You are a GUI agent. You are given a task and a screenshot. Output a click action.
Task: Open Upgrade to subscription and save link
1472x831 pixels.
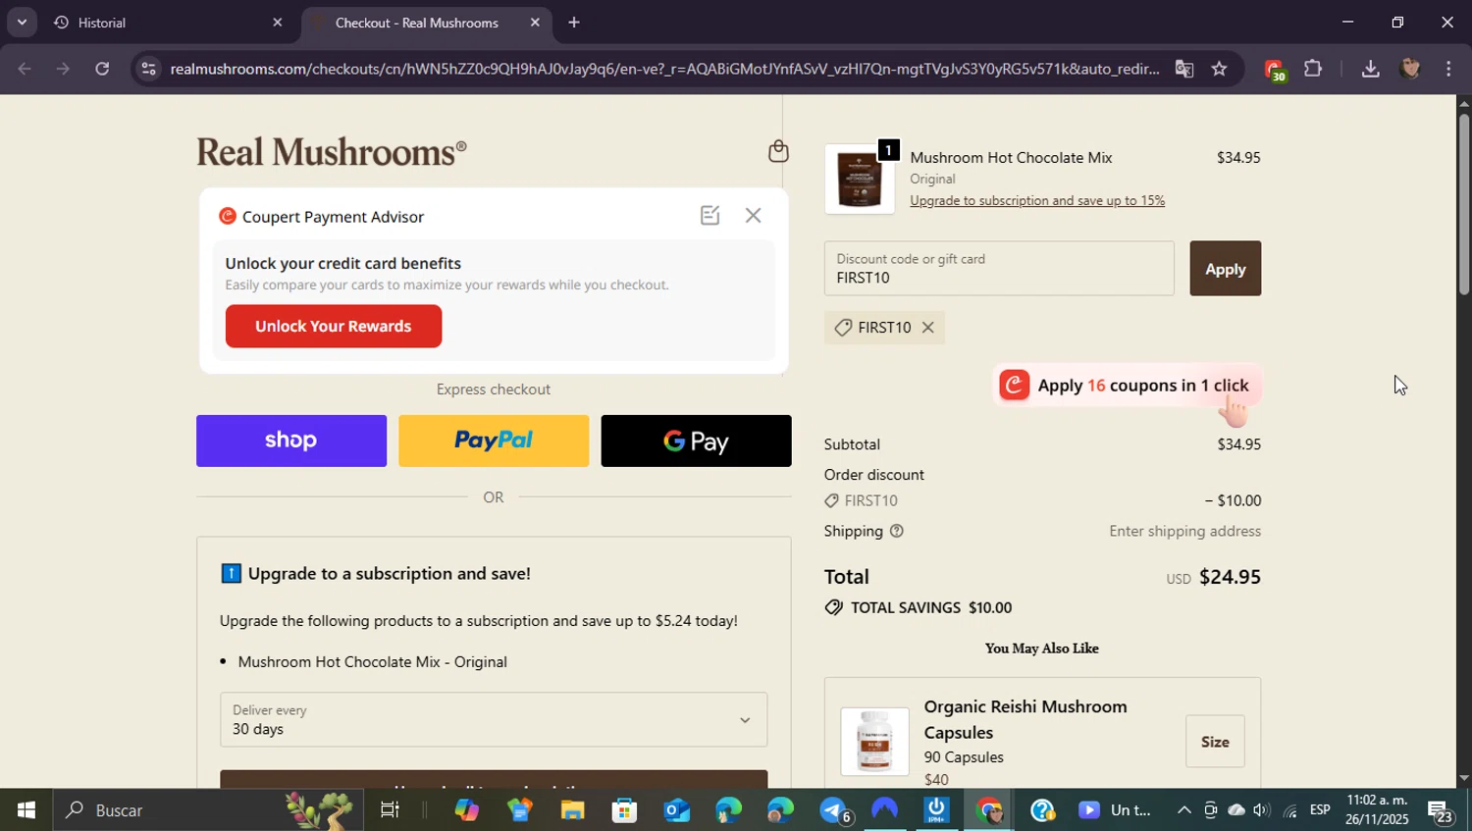(x=1037, y=201)
